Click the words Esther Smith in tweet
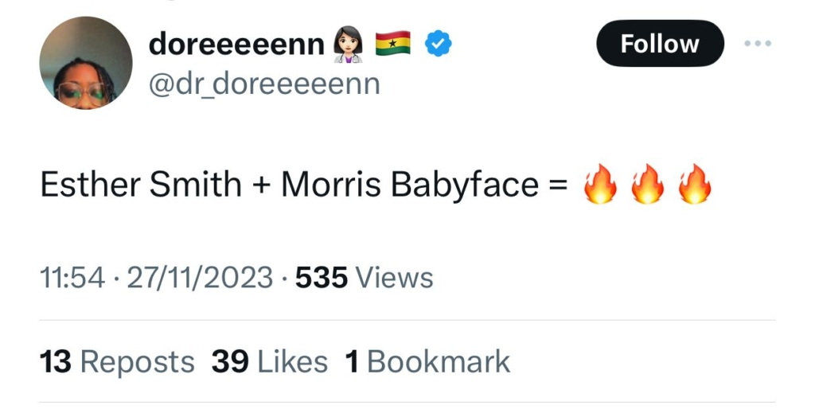Viewport: 815px width, 409px height. pyautogui.click(x=141, y=185)
